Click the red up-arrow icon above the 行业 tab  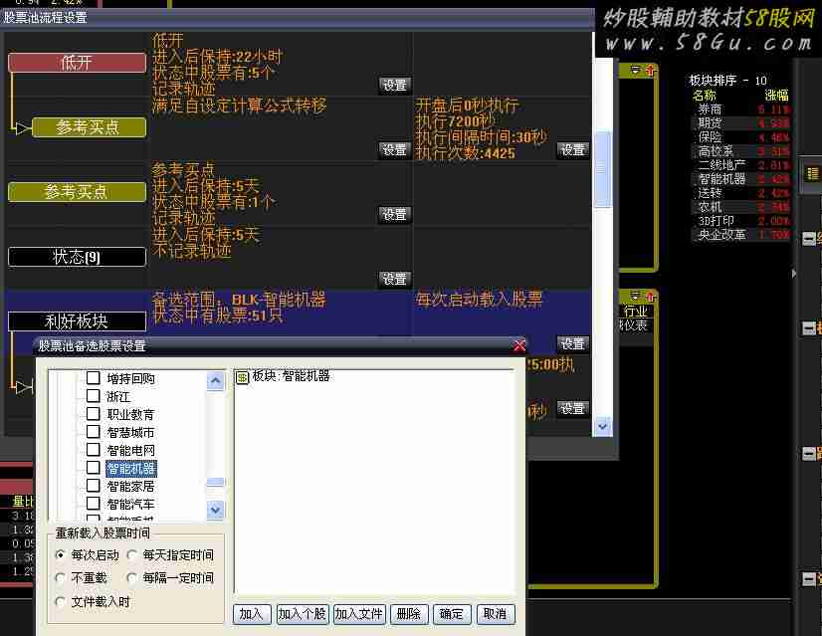[650, 297]
